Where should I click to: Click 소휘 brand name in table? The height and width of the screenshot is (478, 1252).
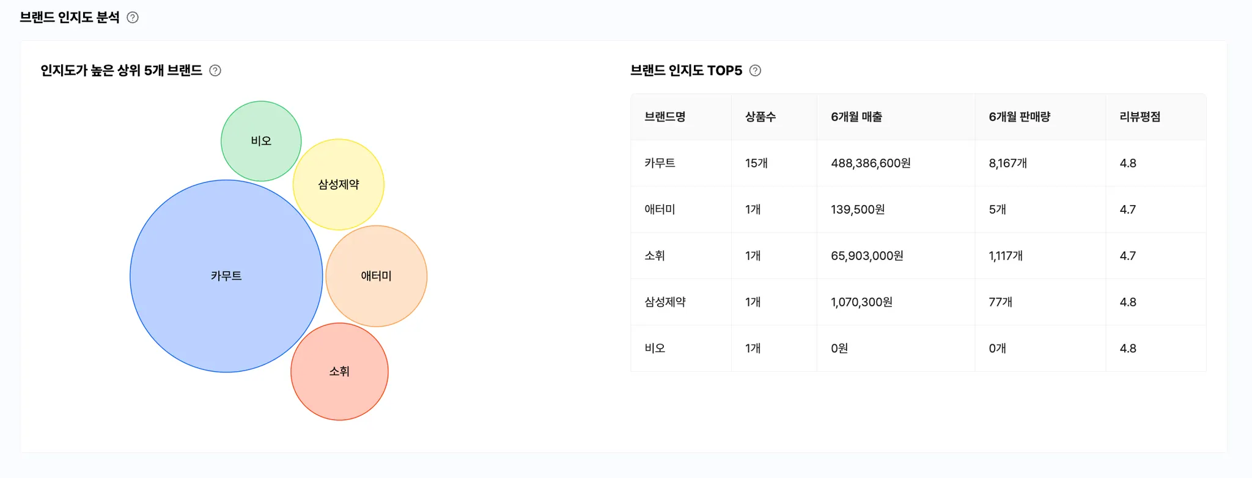[655, 256]
